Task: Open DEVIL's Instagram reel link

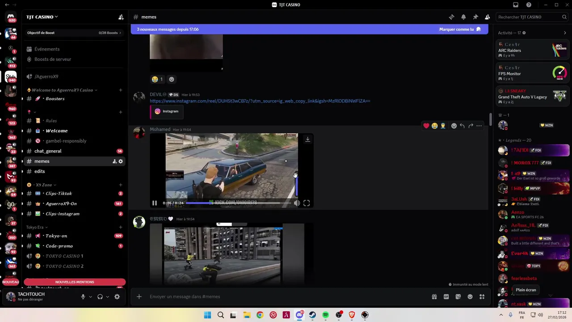Action: [260, 101]
